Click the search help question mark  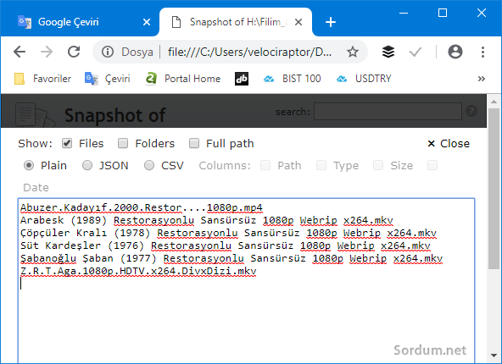tap(471, 111)
